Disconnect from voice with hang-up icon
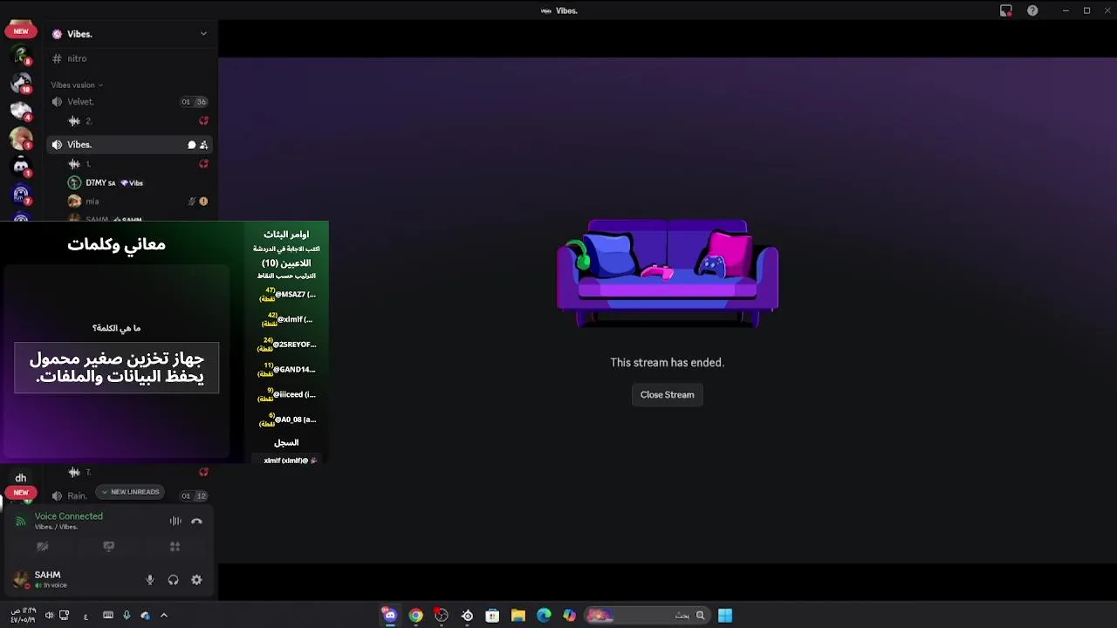Image resolution: width=1117 pixels, height=628 pixels. [x=196, y=522]
